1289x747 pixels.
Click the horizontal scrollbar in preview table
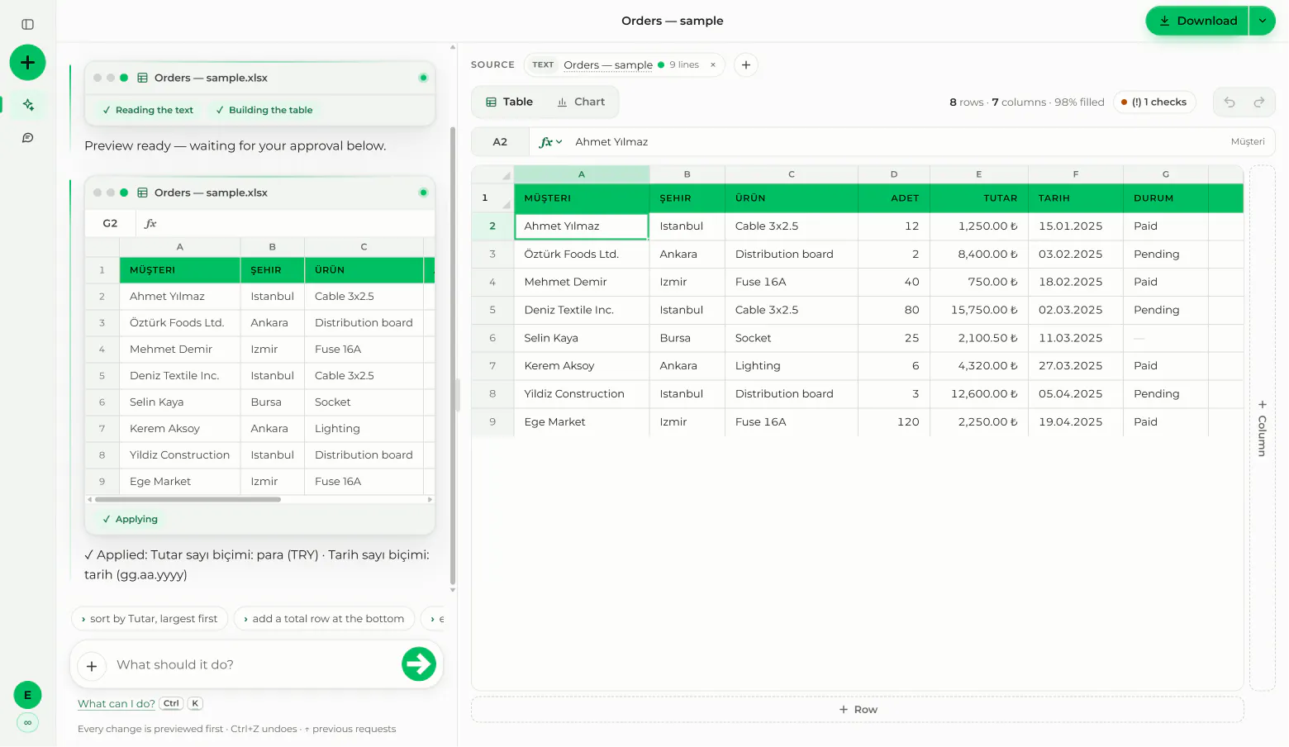[188, 500]
